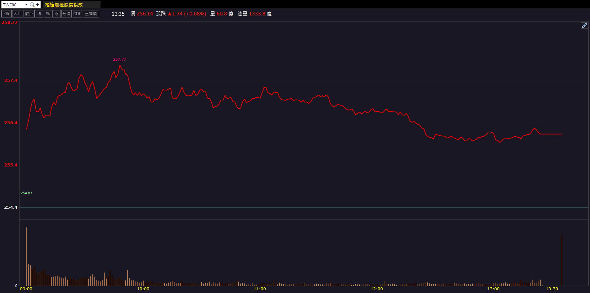
Task: Click the 254.83 reference price label
Action: click(x=26, y=193)
